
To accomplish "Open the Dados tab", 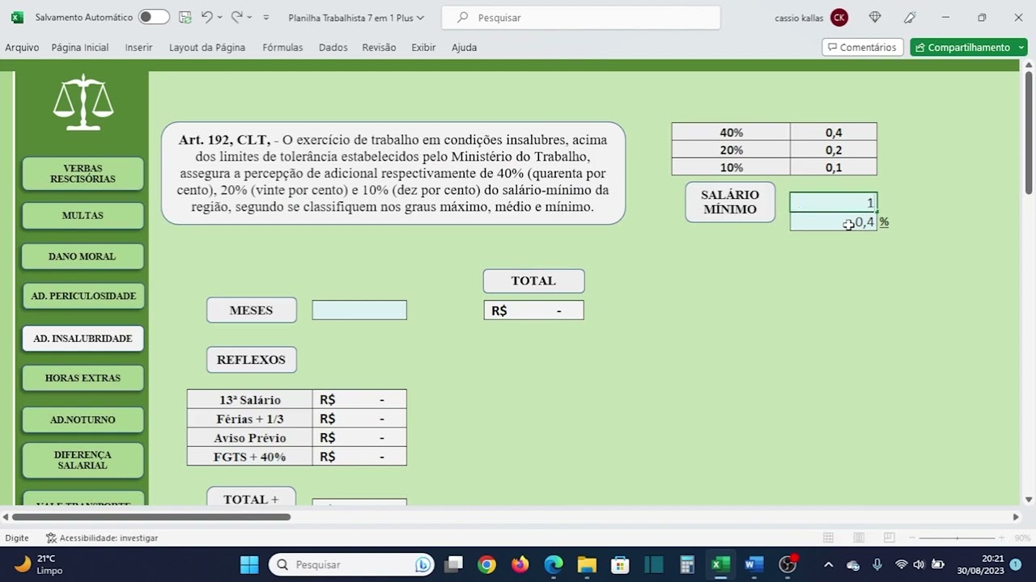I will 333,48.
